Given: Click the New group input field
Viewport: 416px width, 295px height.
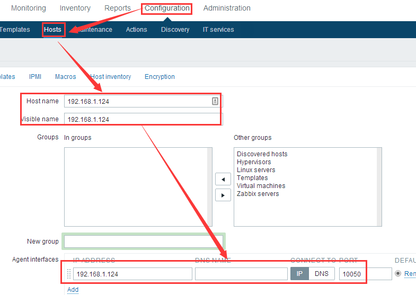Looking at the screenshot, I should (144, 242).
